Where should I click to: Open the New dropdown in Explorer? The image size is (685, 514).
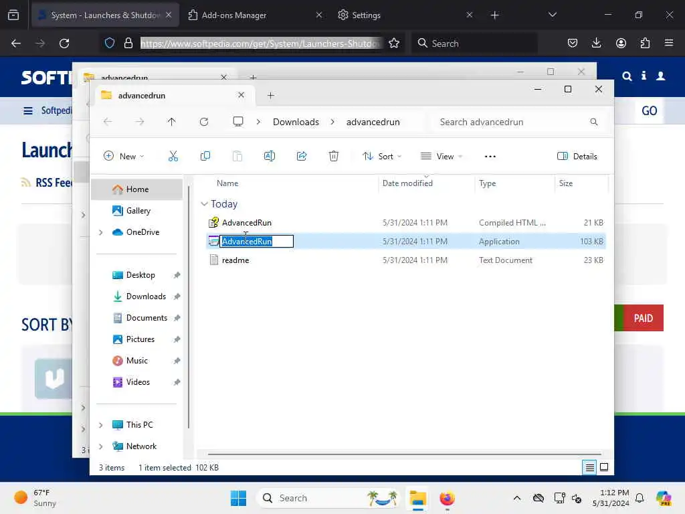(x=124, y=156)
